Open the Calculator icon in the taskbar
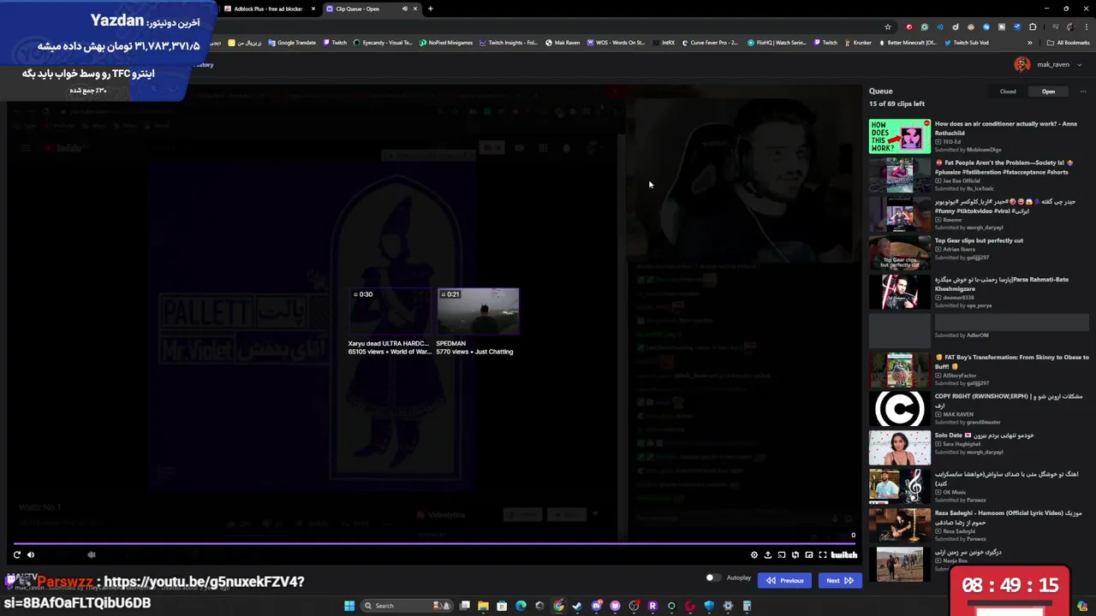Screen dimensions: 1096x616 click(747, 606)
